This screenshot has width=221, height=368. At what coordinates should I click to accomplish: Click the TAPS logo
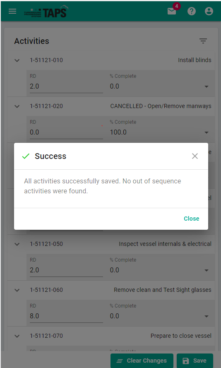tap(46, 11)
